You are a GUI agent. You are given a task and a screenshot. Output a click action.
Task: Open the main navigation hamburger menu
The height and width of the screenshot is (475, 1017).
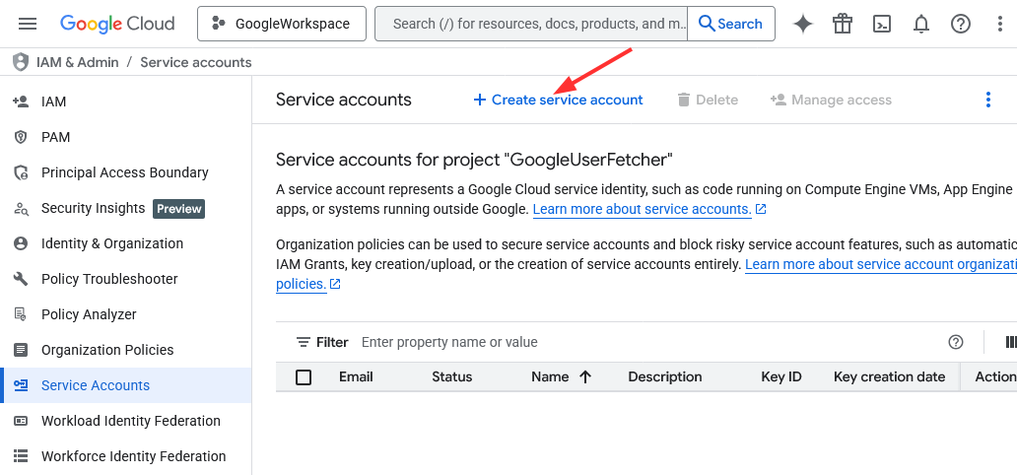pos(28,24)
